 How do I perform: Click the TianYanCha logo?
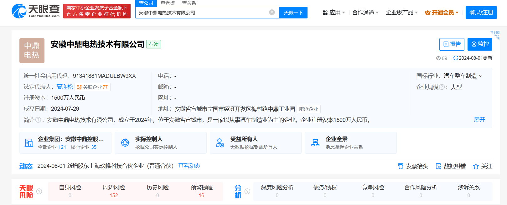pyautogui.click(x=35, y=11)
